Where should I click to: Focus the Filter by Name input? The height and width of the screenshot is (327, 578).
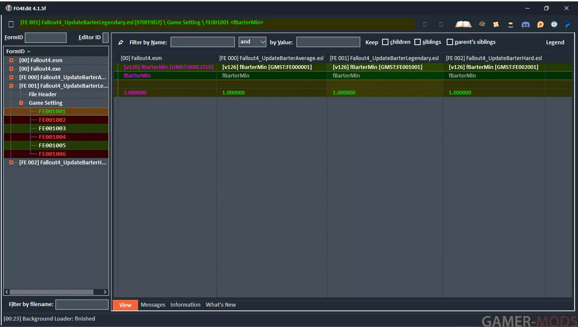[203, 42]
